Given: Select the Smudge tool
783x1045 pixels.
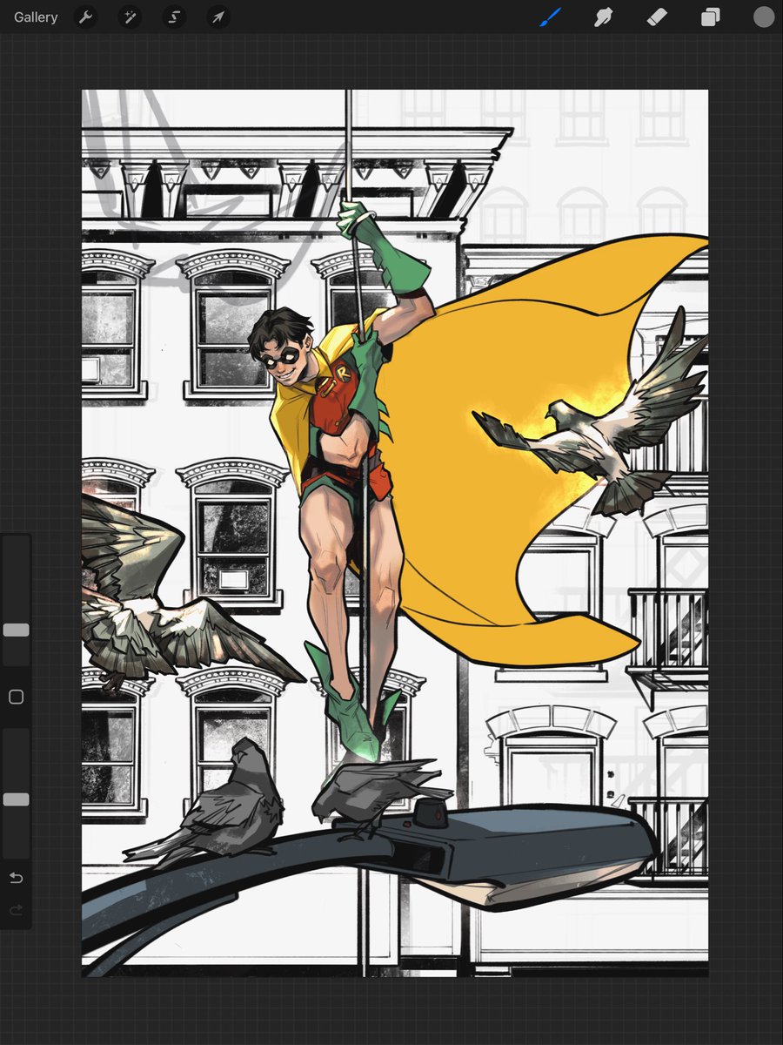Looking at the screenshot, I should (x=603, y=17).
